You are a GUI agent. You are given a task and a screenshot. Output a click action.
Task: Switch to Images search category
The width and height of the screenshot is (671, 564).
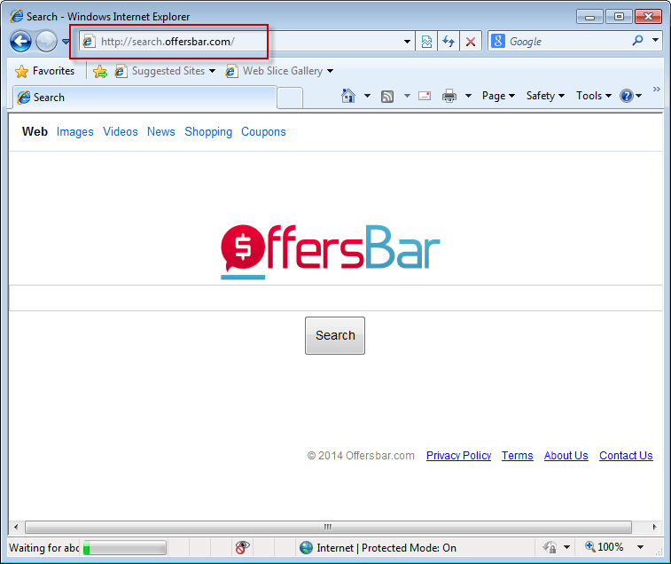74,132
